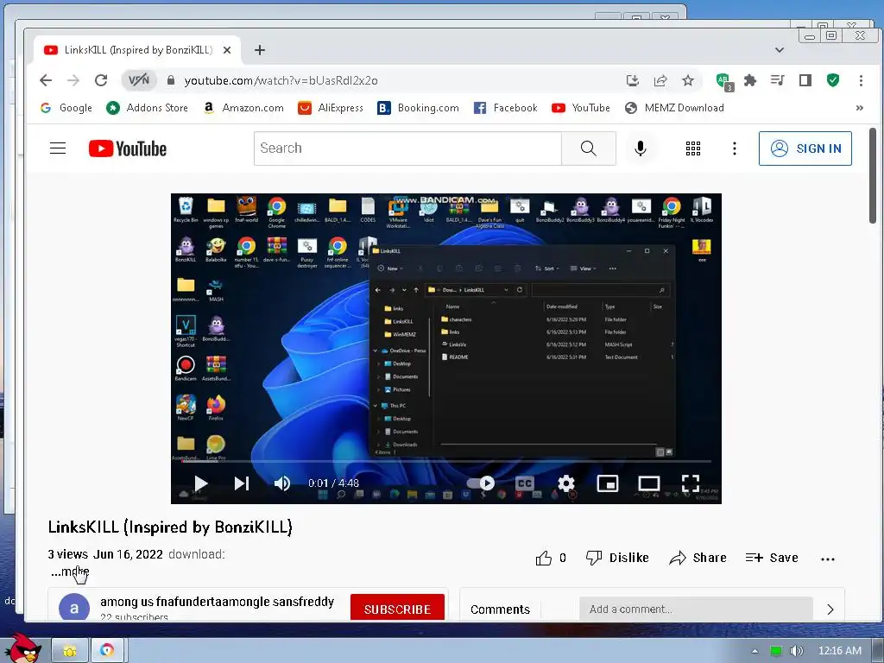Click the video progress bar
884x663 pixels.
click(446, 461)
